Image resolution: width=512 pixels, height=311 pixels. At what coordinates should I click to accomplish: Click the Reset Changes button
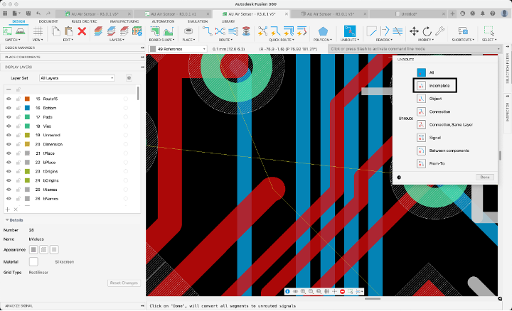pyautogui.click(x=124, y=283)
